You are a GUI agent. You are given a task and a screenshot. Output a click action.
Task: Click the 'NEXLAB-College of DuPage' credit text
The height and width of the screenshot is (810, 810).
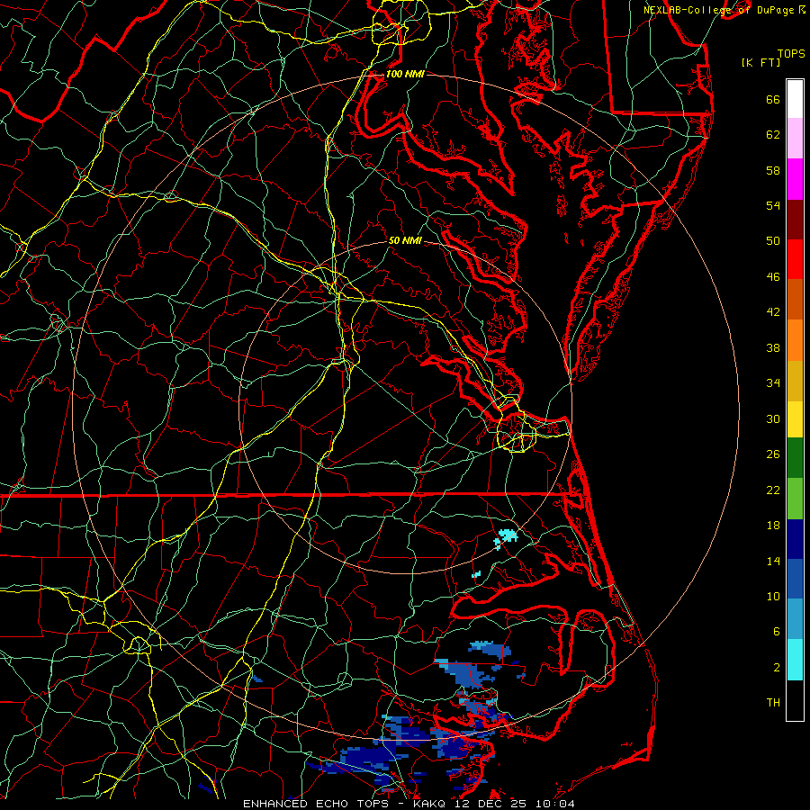(x=718, y=10)
